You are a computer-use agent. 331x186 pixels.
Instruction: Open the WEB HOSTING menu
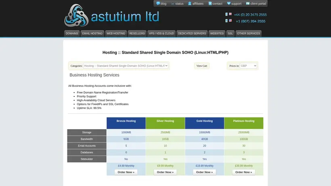(x=116, y=33)
